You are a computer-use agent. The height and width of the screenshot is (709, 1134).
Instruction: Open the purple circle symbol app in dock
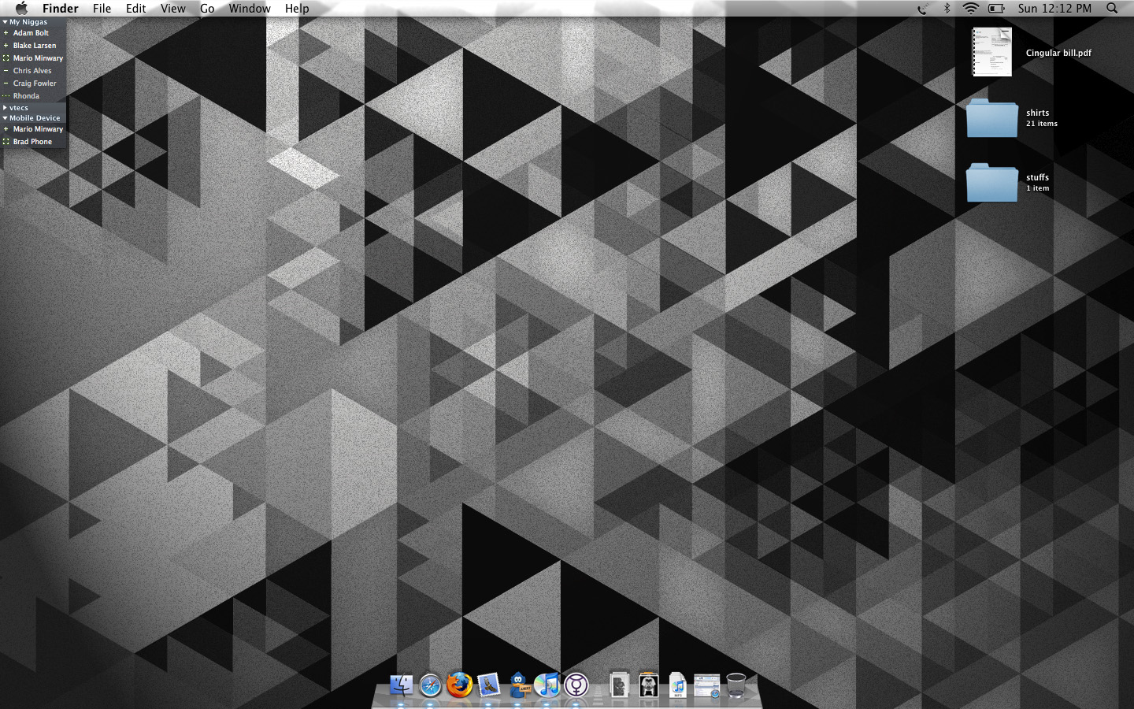click(576, 685)
